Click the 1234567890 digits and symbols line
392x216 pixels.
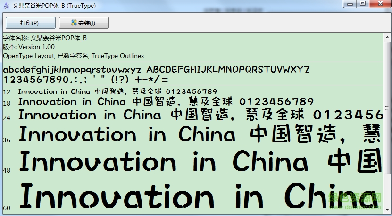[x=86, y=80]
